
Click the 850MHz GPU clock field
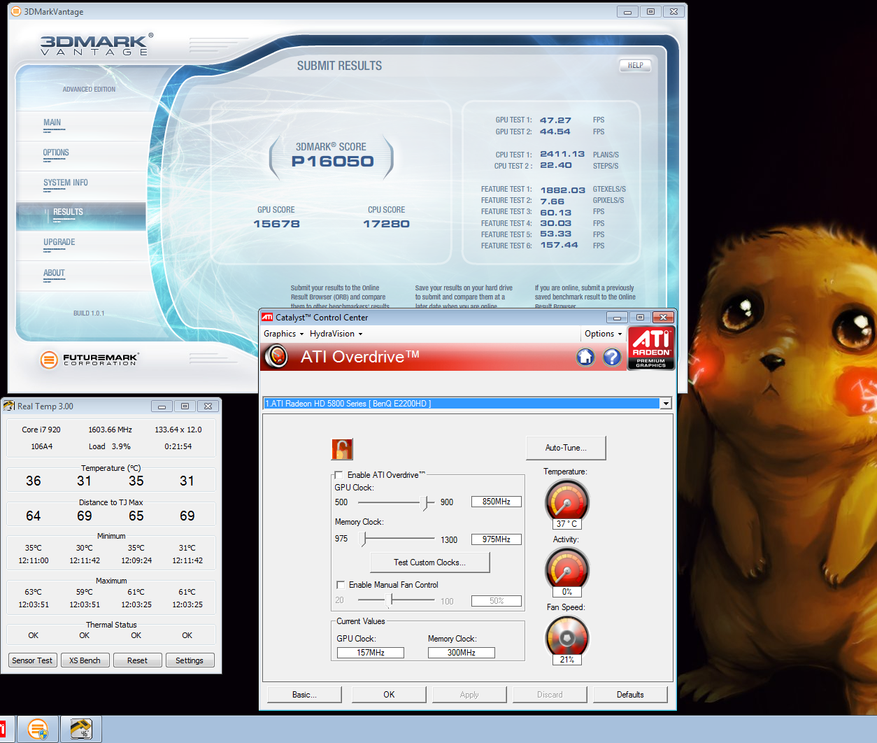[497, 502]
